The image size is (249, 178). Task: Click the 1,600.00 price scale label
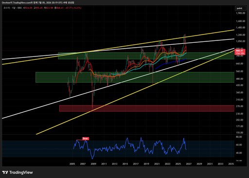(x=241, y=21)
